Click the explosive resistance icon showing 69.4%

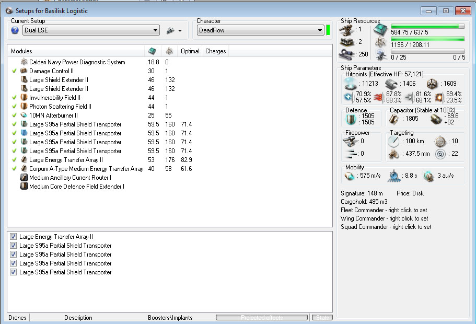pyautogui.click(x=439, y=97)
